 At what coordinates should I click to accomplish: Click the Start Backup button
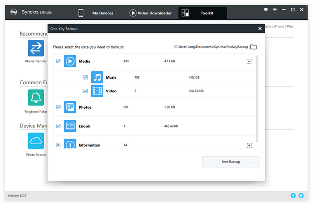pyautogui.click(x=231, y=162)
